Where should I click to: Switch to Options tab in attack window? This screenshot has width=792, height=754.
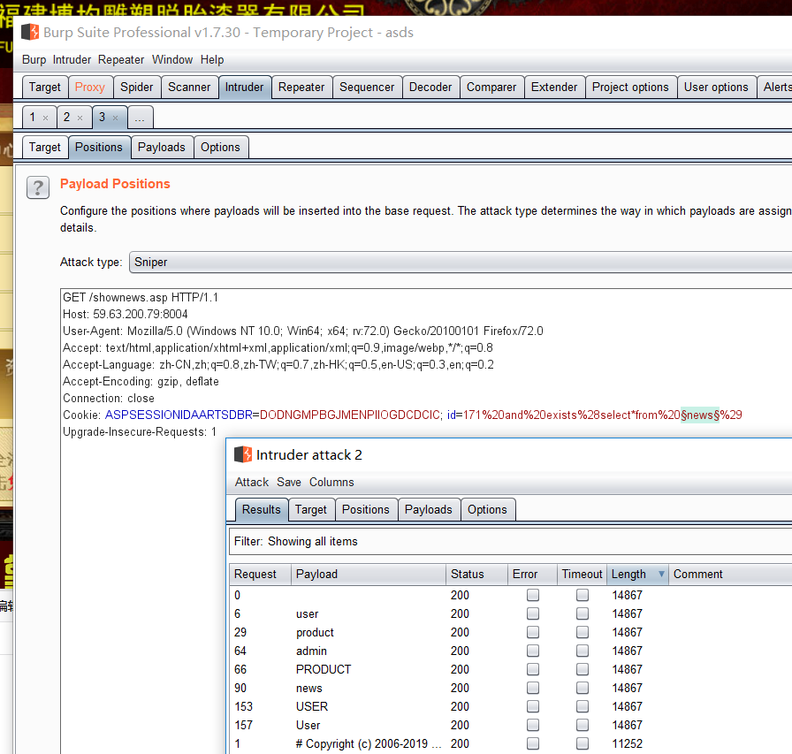pos(487,509)
